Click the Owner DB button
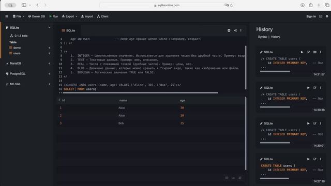 pyautogui.click(x=37, y=16)
